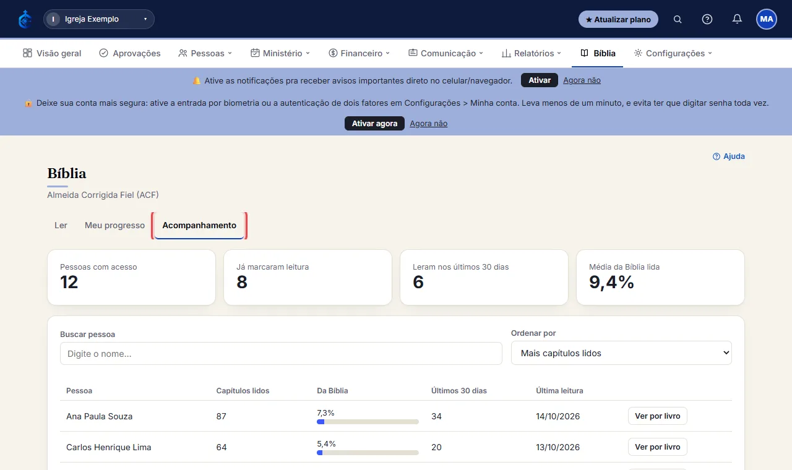Open the Aprovações page
This screenshot has height=470, width=792.
click(x=130, y=53)
